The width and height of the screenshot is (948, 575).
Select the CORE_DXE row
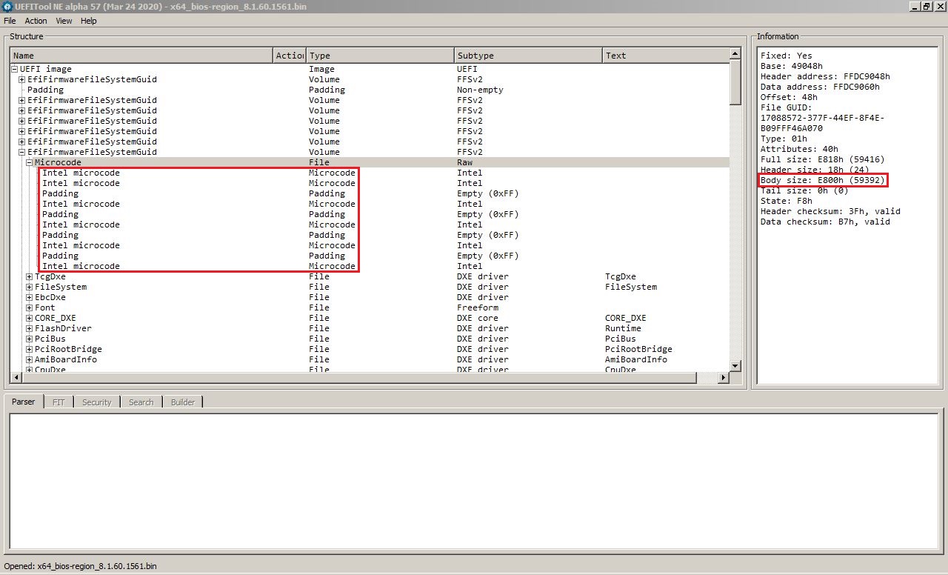pyautogui.click(x=370, y=318)
